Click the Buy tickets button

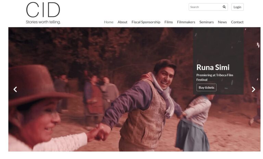click(x=206, y=87)
